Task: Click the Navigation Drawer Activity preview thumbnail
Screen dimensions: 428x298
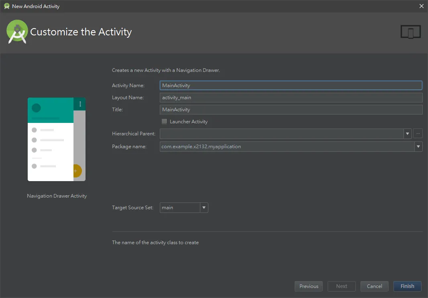Action: coord(57,139)
